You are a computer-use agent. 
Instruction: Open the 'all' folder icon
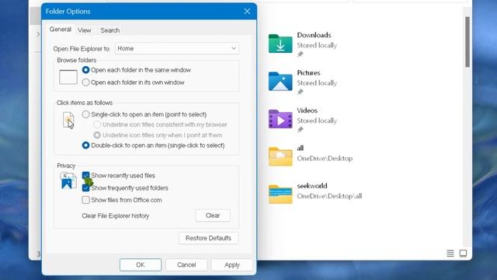pyautogui.click(x=280, y=156)
